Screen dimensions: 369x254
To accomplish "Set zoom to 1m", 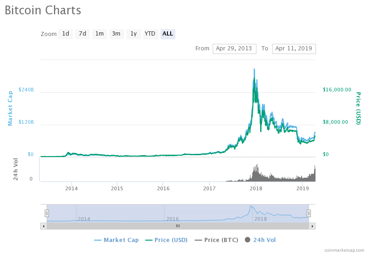I will [100, 34].
